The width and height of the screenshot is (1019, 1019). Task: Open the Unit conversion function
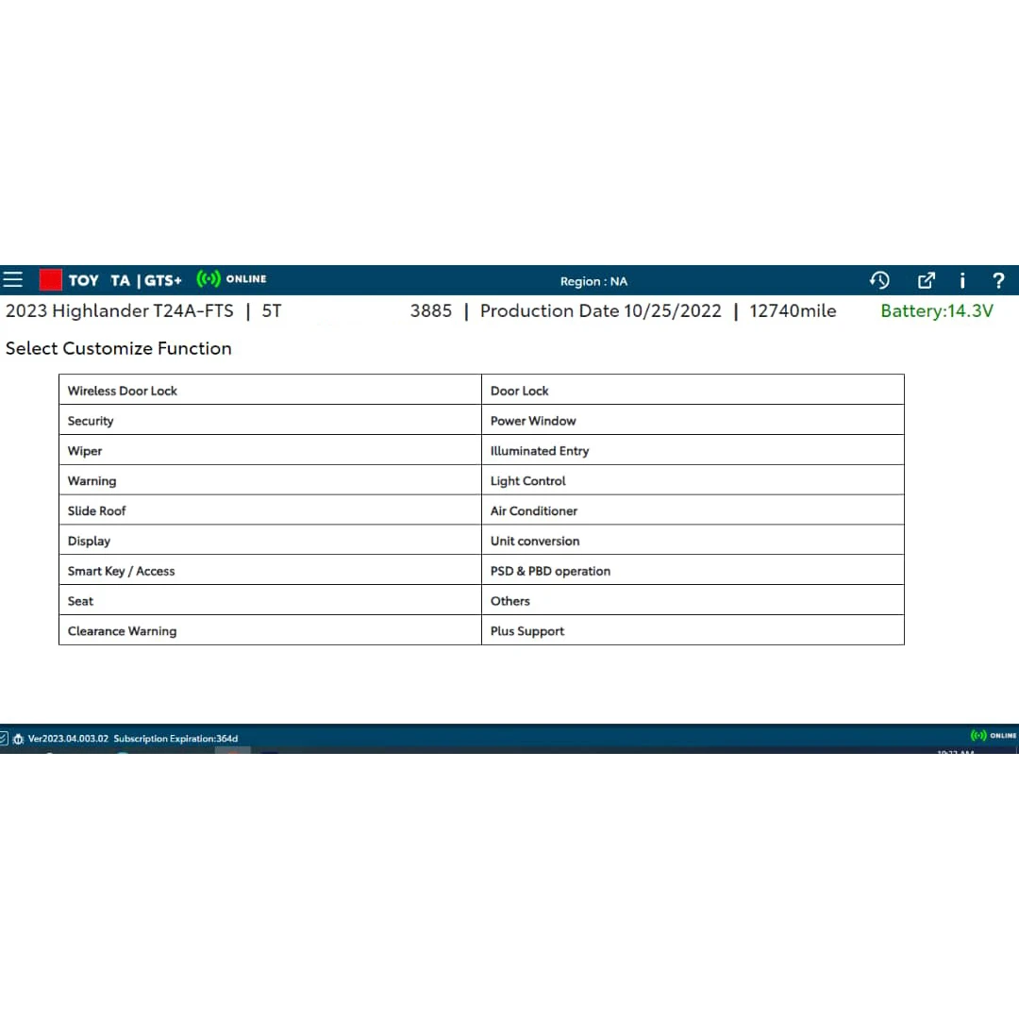[693, 540]
